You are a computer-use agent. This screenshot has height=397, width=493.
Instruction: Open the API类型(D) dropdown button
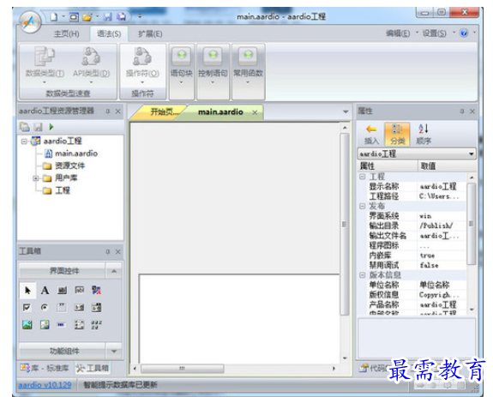coord(92,66)
